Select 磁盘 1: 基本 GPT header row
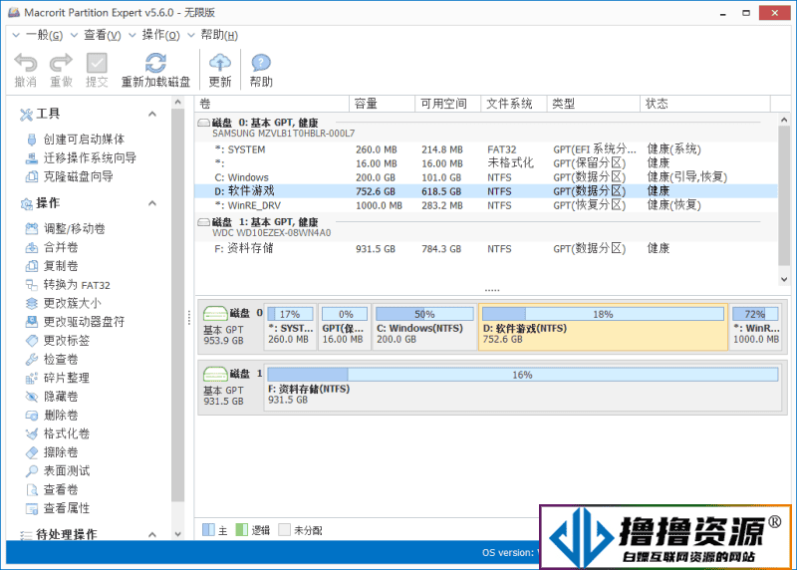The height and width of the screenshot is (570, 797). tap(486, 227)
